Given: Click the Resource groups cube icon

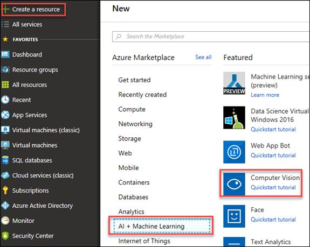Looking at the screenshot, I should (x=5, y=69).
